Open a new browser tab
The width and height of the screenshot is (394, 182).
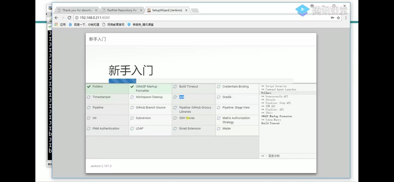[195, 10]
